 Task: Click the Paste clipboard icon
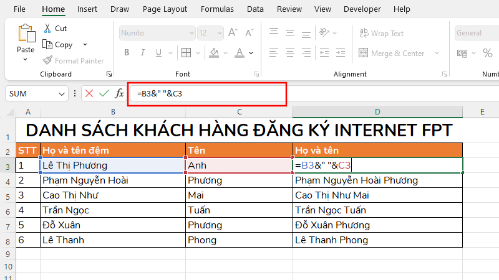[26, 34]
